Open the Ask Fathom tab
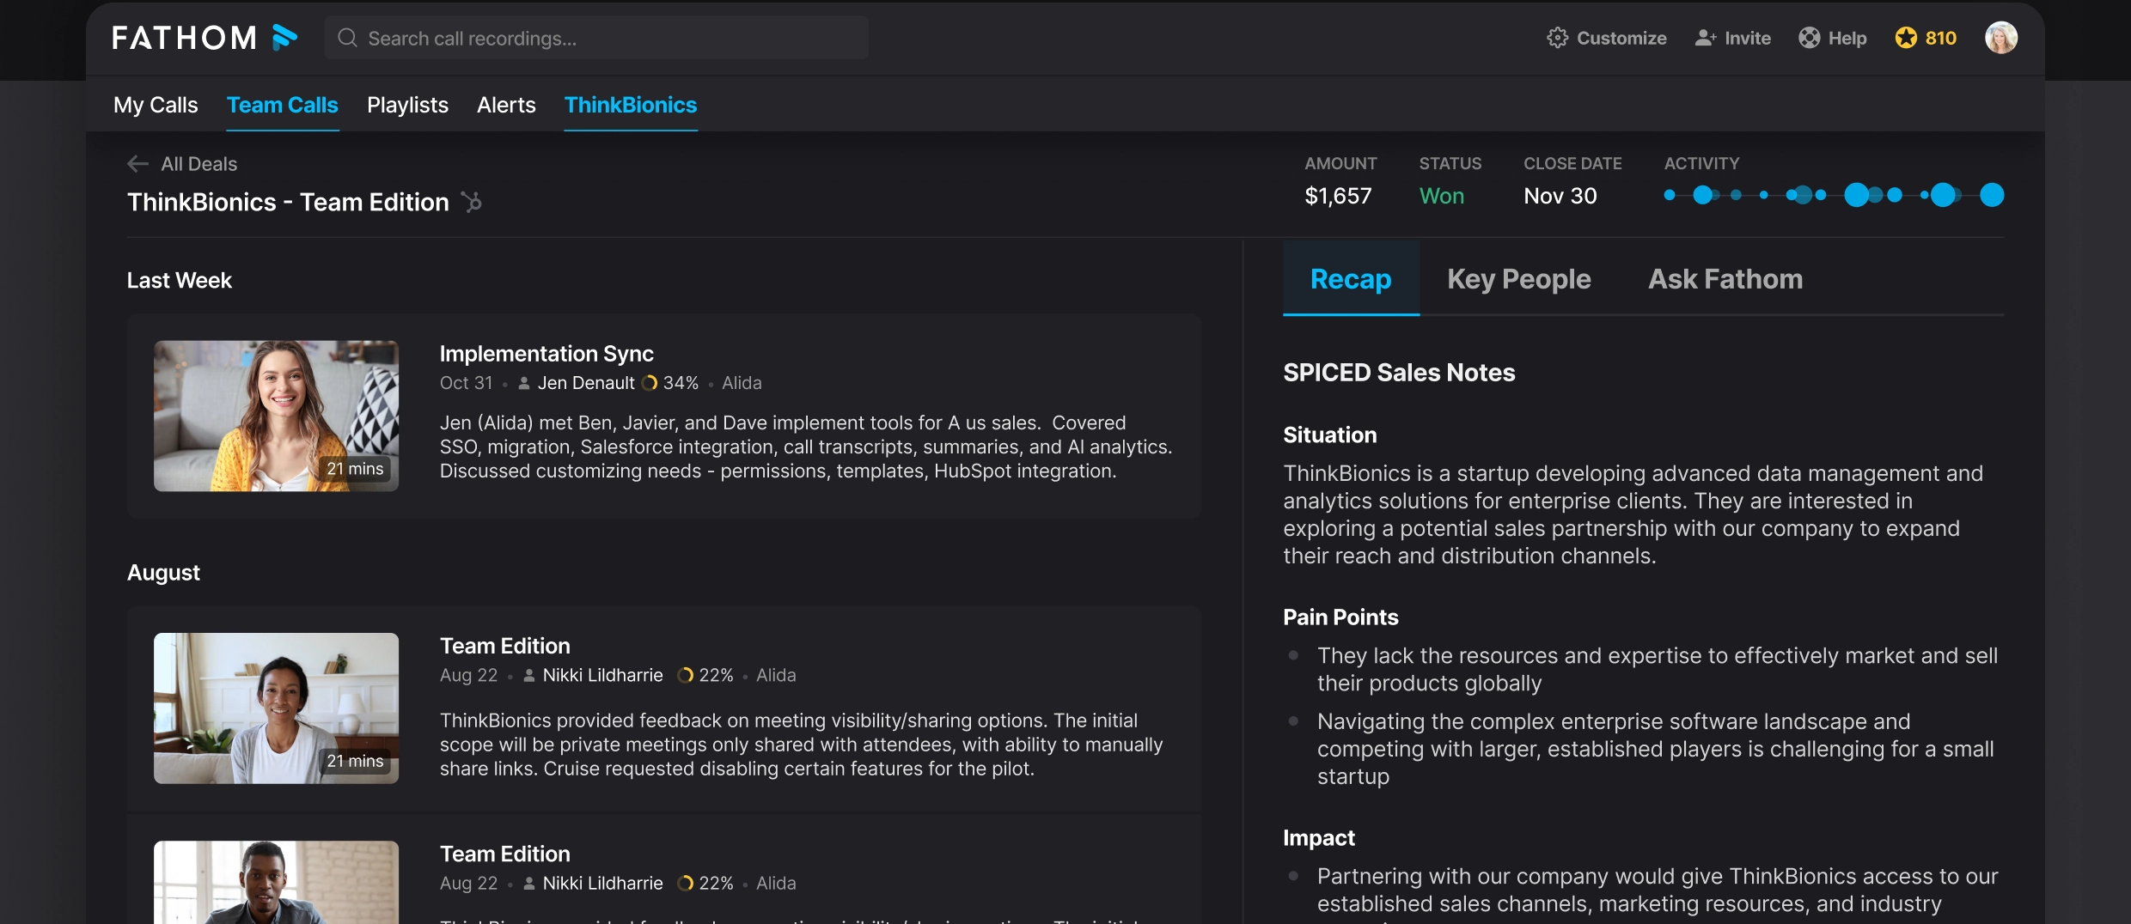 point(1725,279)
